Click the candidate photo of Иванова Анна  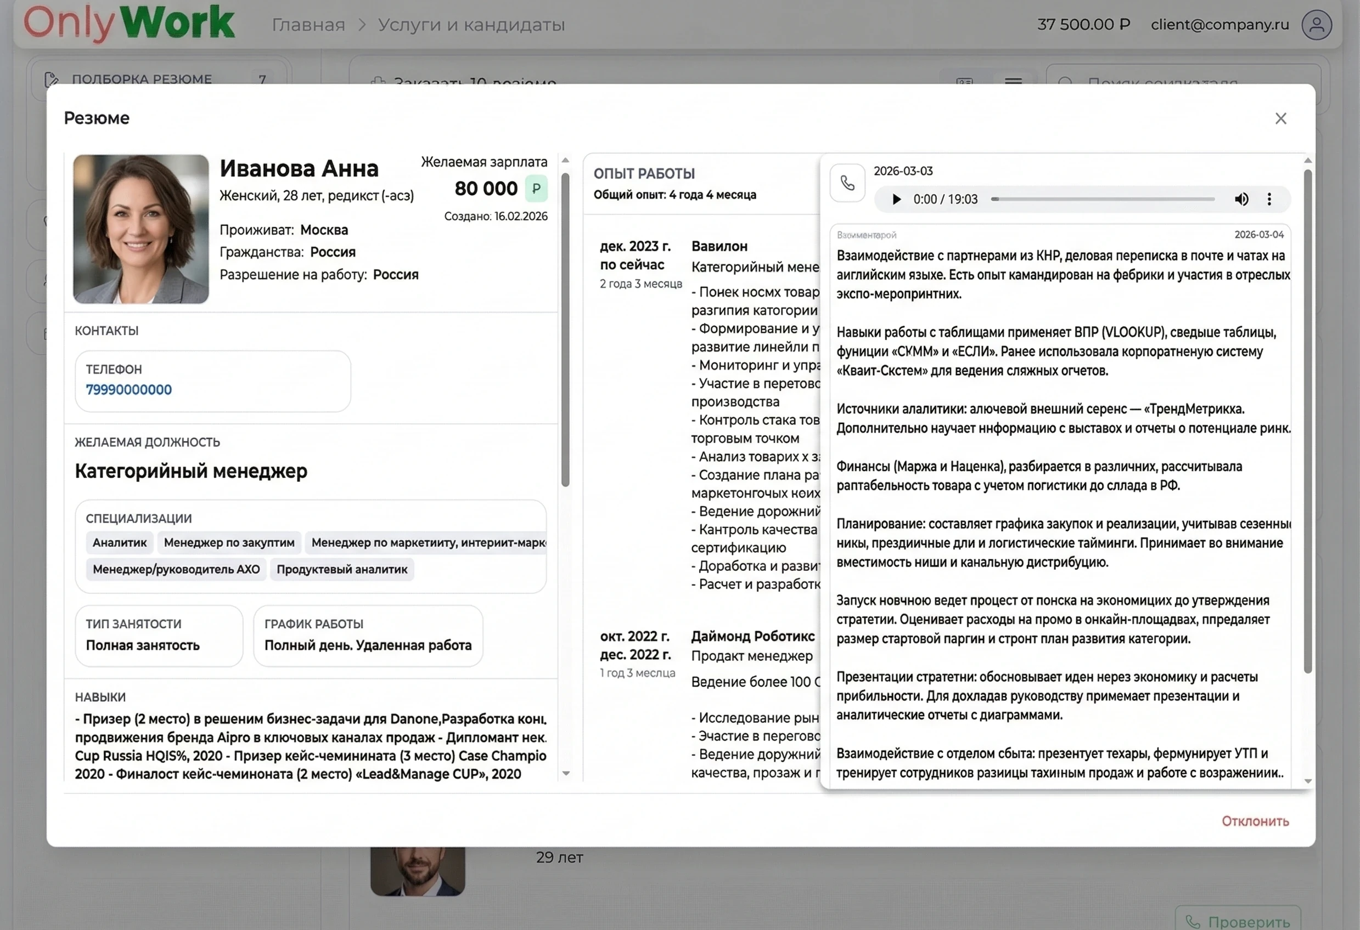coord(141,230)
